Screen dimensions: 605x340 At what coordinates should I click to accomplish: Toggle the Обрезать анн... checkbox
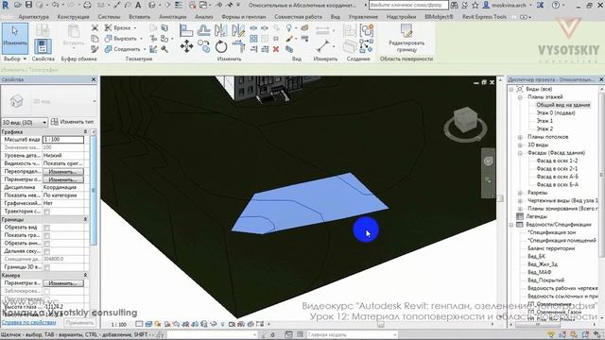pos(46,244)
